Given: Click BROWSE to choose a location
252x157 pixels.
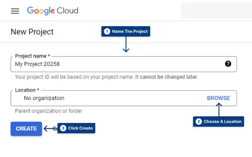Looking at the screenshot, I should coord(218,98).
